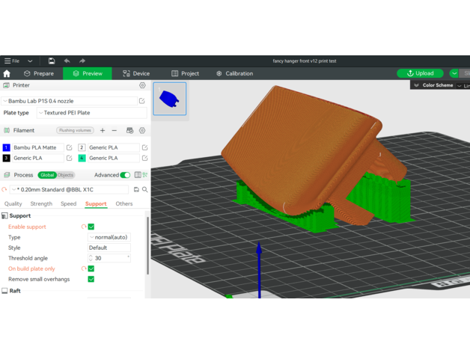Click the Home icon in the top bar
470x353 pixels.
(x=7, y=73)
